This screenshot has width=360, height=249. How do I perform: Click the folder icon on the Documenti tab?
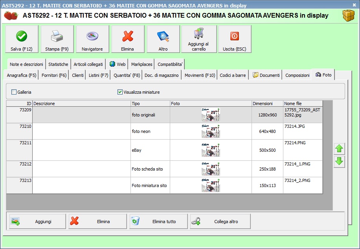click(255, 75)
